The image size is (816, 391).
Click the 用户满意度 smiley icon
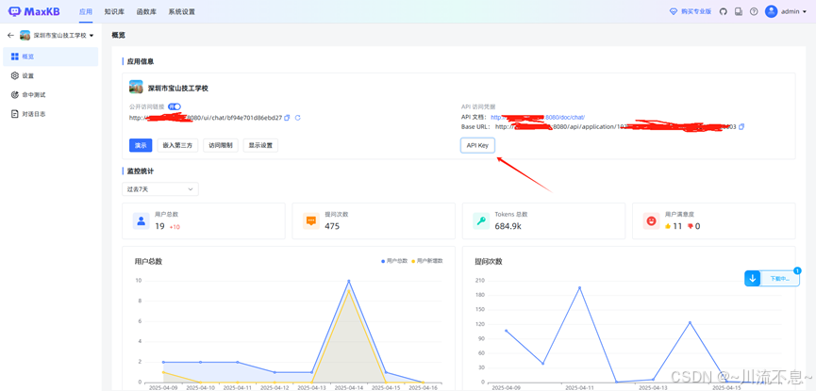click(x=651, y=221)
